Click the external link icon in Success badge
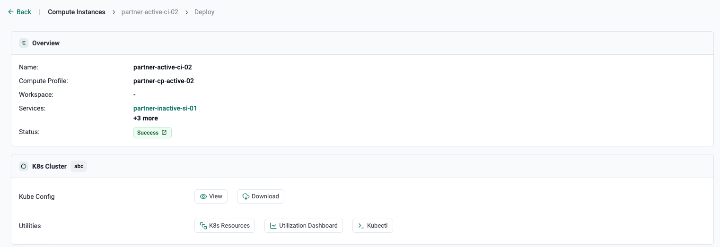The image size is (720, 247). tap(164, 133)
